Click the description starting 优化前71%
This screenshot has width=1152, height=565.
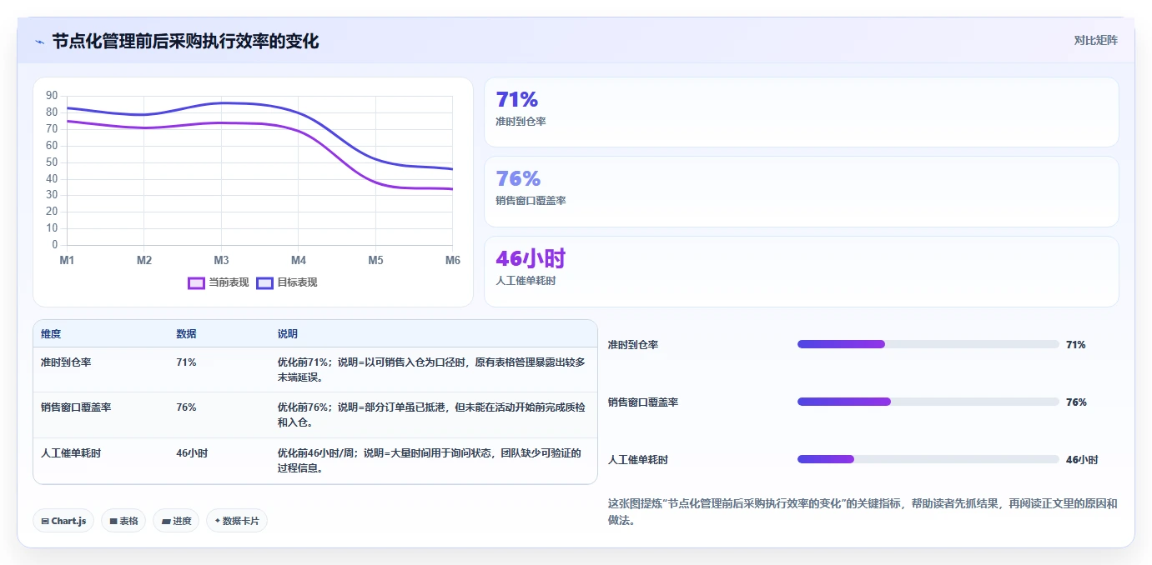click(431, 370)
